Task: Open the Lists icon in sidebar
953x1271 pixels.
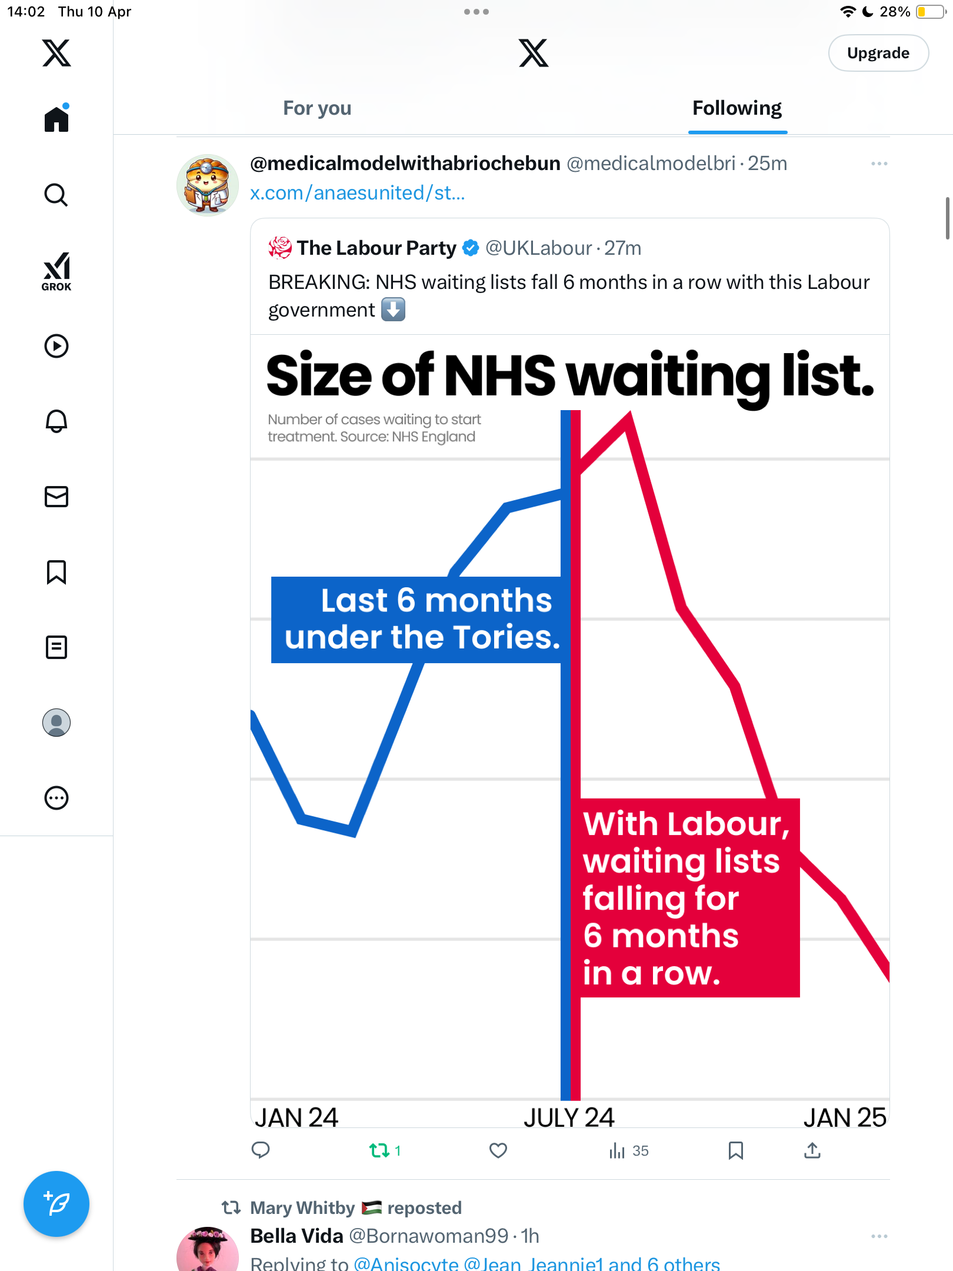Action: point(56,647)
